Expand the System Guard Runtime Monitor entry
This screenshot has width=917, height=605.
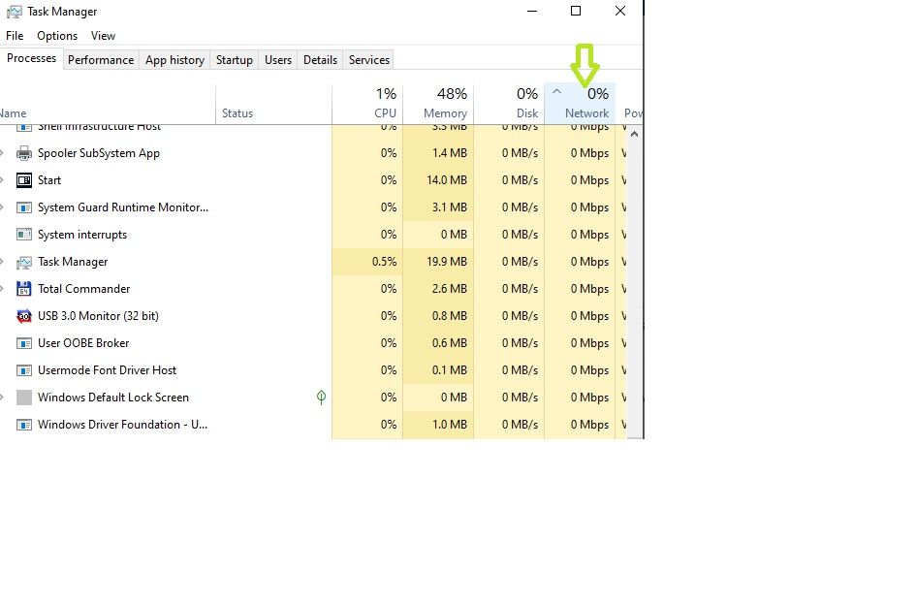click(2, 207)
